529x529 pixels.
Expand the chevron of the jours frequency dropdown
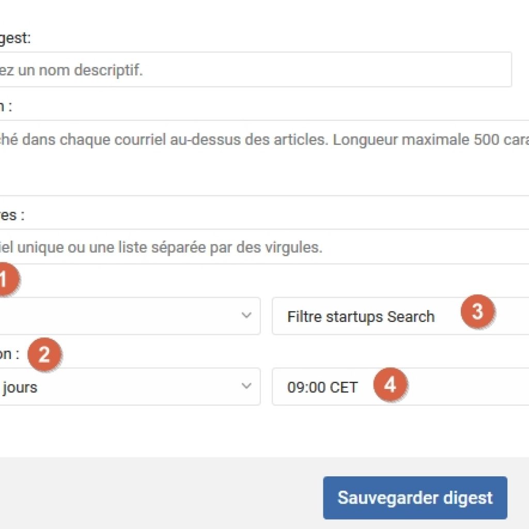246,386
